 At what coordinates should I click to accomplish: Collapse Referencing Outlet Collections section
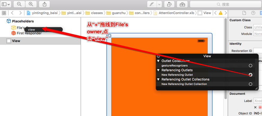158,79
